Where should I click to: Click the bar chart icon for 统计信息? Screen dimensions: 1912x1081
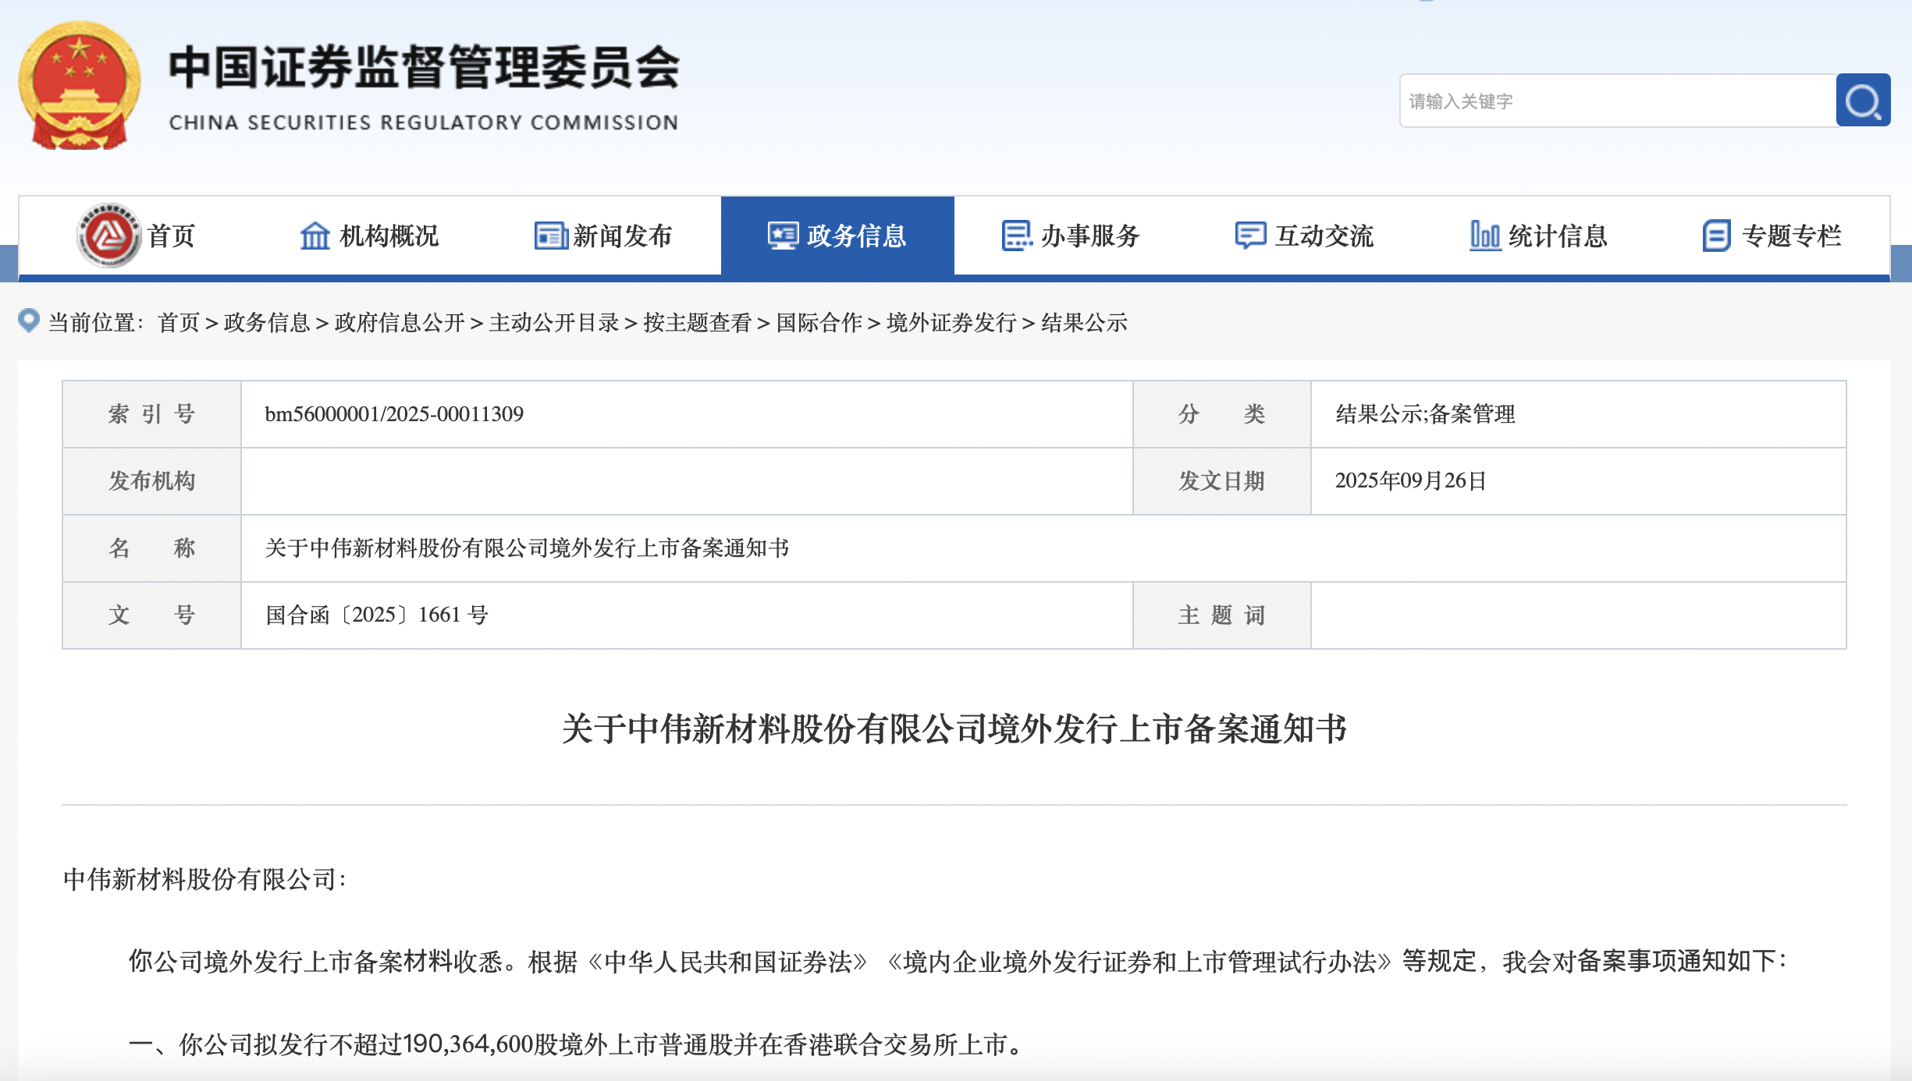click(x=1484, y=236)
